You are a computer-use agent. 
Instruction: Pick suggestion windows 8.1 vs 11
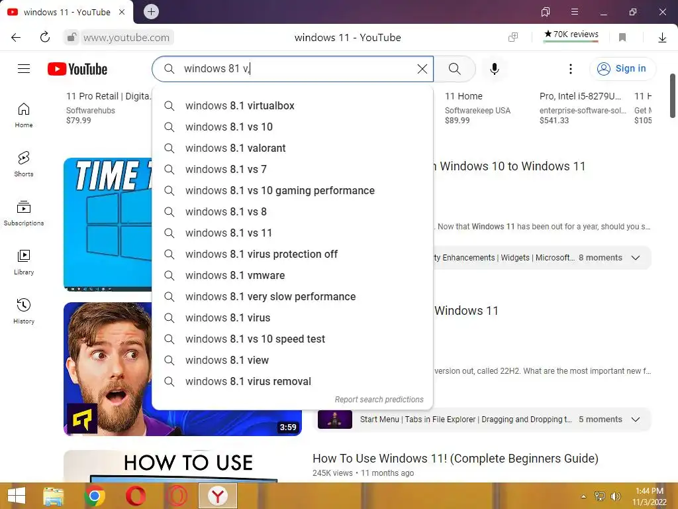292,233
